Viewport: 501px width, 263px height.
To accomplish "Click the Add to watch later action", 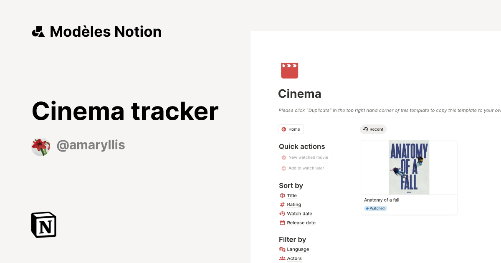I will [x=303, y=168].
